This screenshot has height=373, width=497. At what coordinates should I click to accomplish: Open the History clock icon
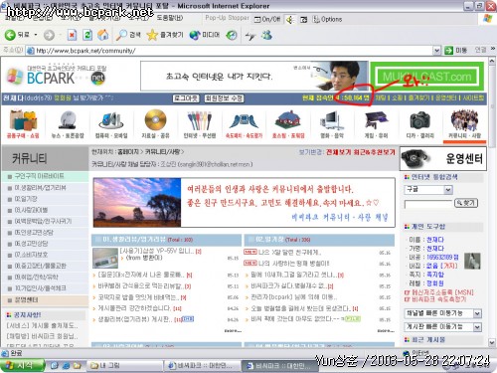(232, 35)
